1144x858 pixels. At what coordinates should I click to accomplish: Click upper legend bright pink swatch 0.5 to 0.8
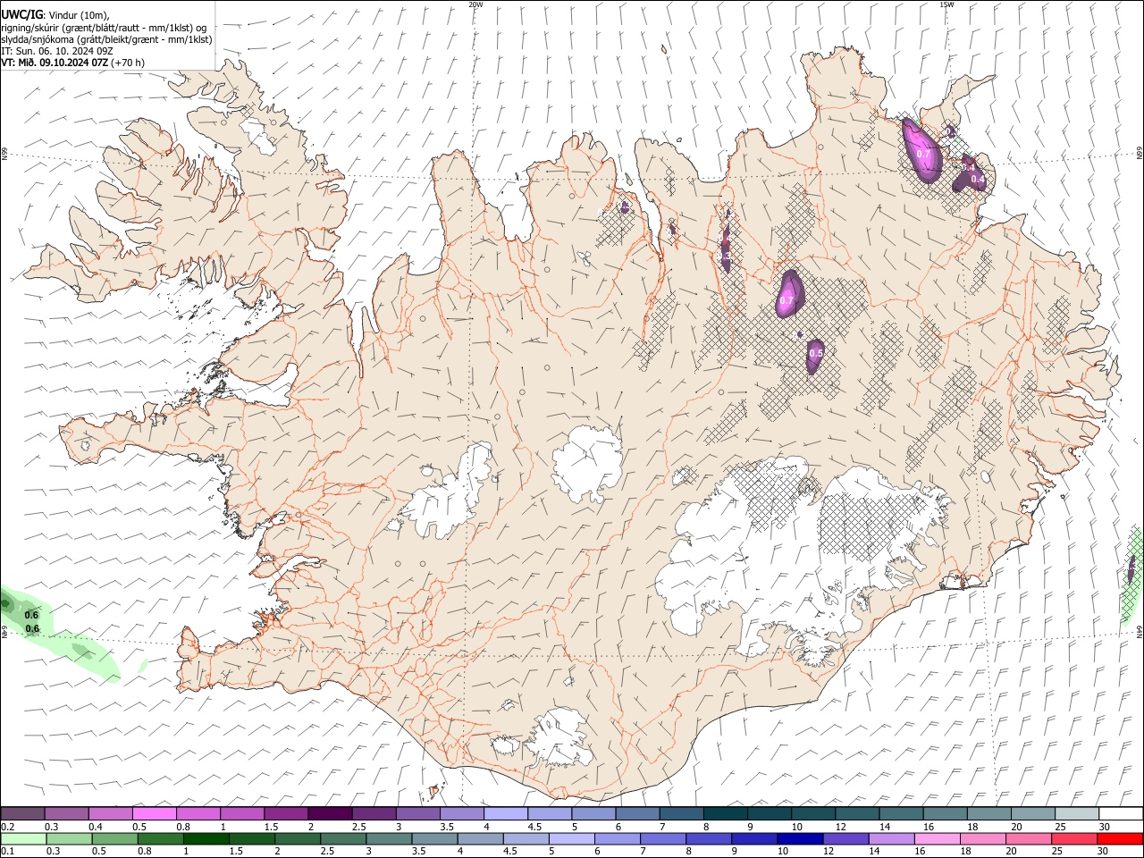coord(155,813)
